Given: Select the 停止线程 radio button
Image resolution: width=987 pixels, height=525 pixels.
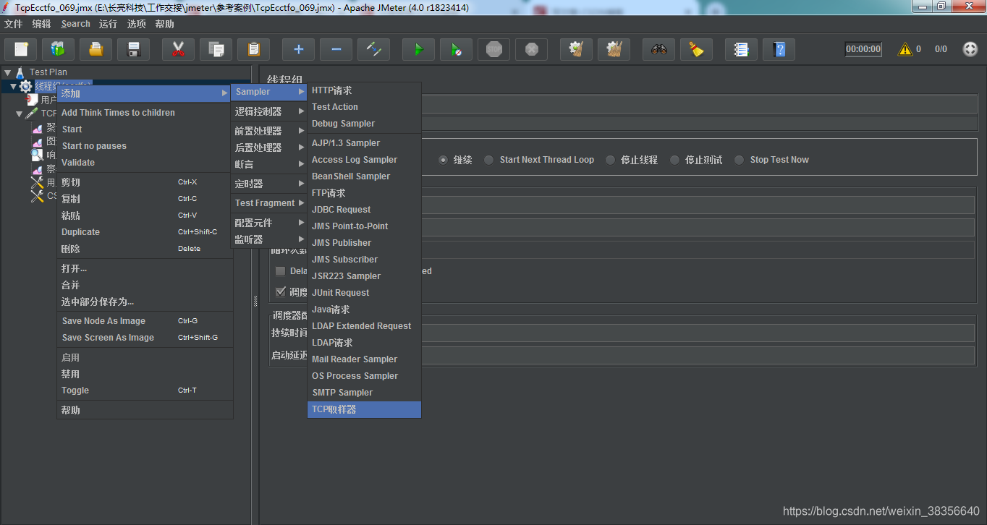Looking at the screenshot, I should tap(611, 160).
